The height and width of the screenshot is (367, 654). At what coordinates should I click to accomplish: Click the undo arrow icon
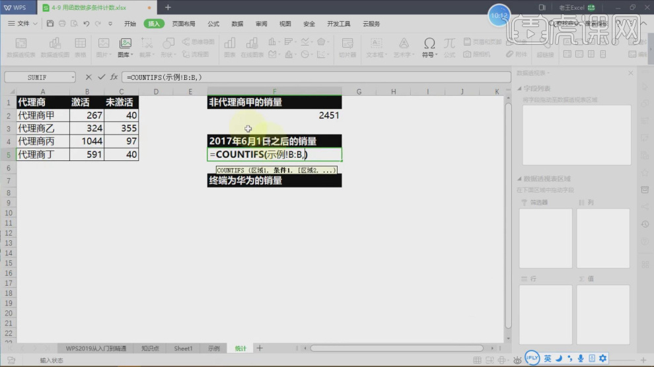point(86,24)
